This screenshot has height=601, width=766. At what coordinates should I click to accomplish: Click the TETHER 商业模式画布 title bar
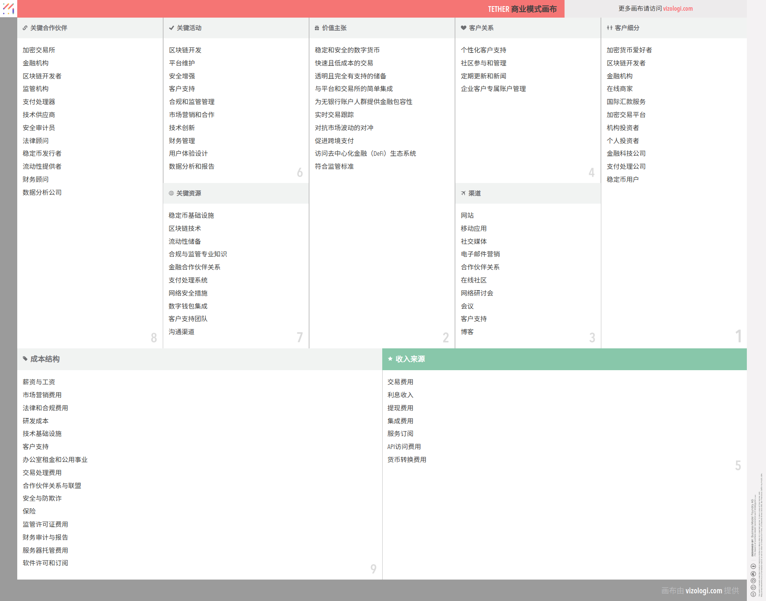tap(522, 9)
